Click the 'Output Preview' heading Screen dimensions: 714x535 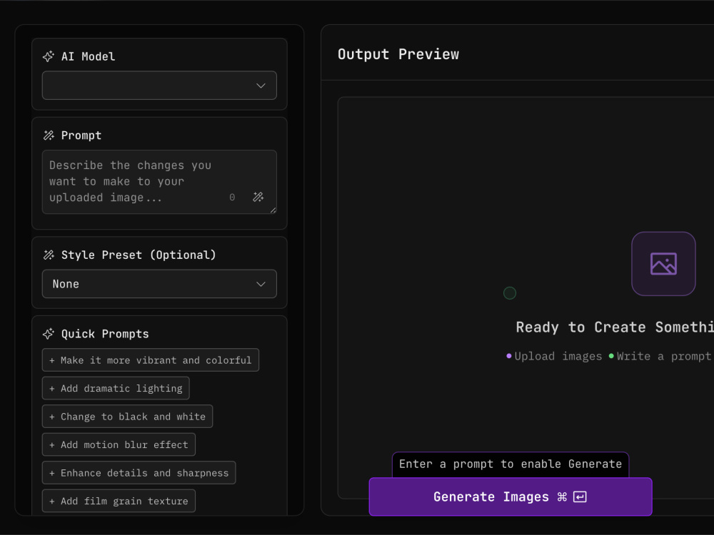[398, 54]
